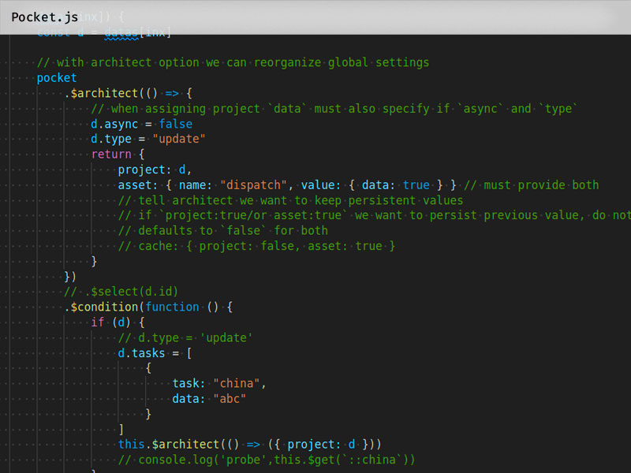631x473 pixels.
Task: Click the "update" string in double quotes
Action: coord(179,139)
